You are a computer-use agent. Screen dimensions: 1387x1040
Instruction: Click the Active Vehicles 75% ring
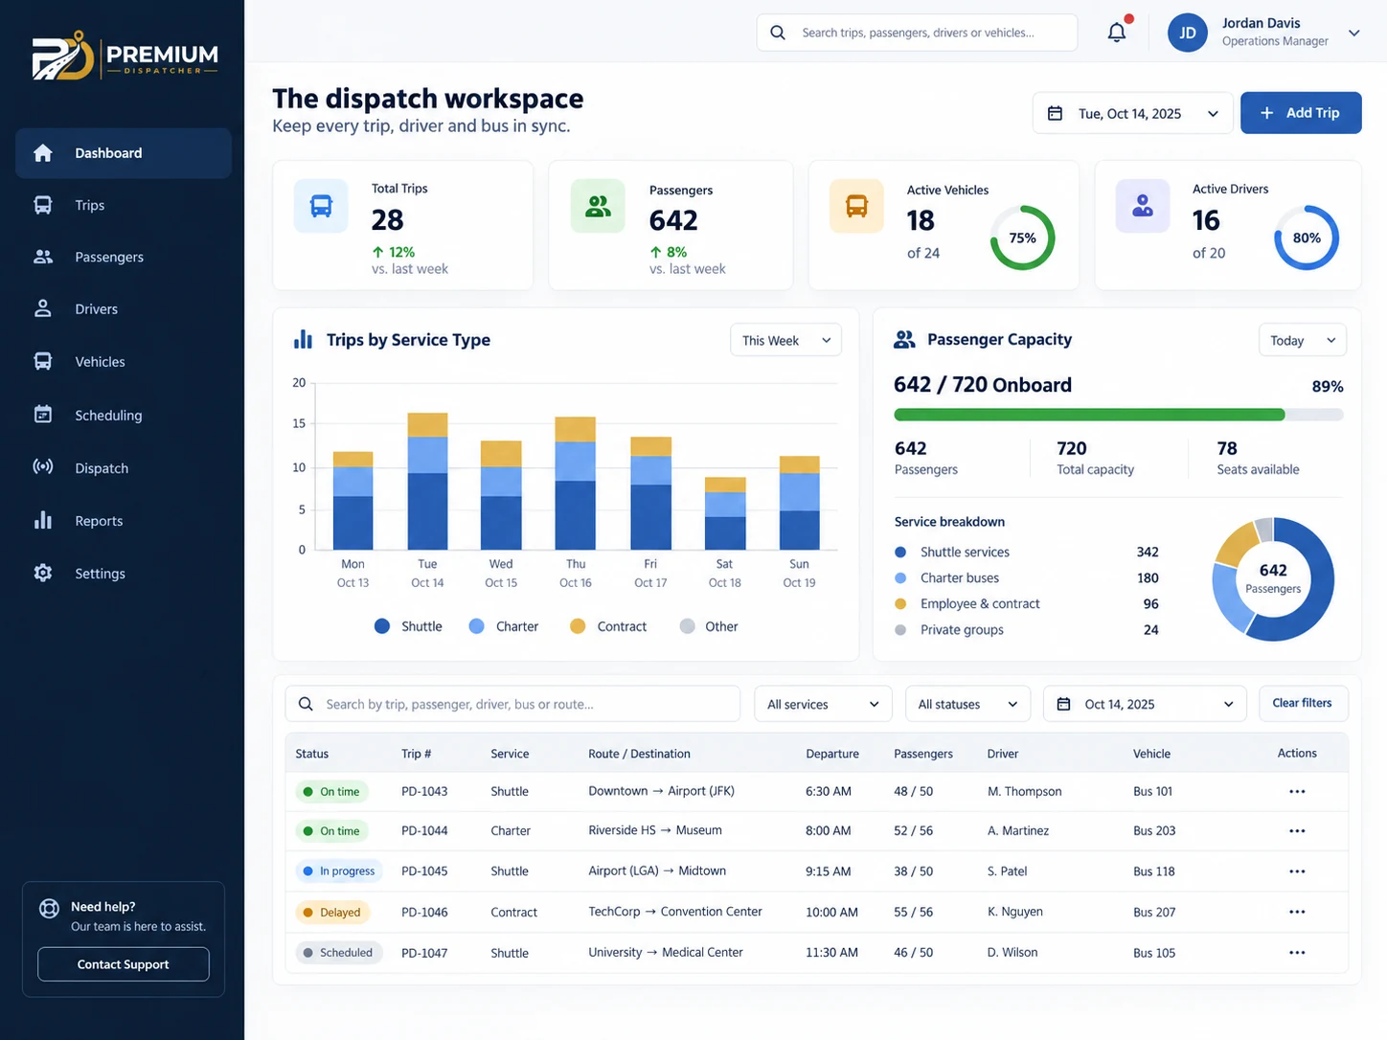coord(1022,237)
